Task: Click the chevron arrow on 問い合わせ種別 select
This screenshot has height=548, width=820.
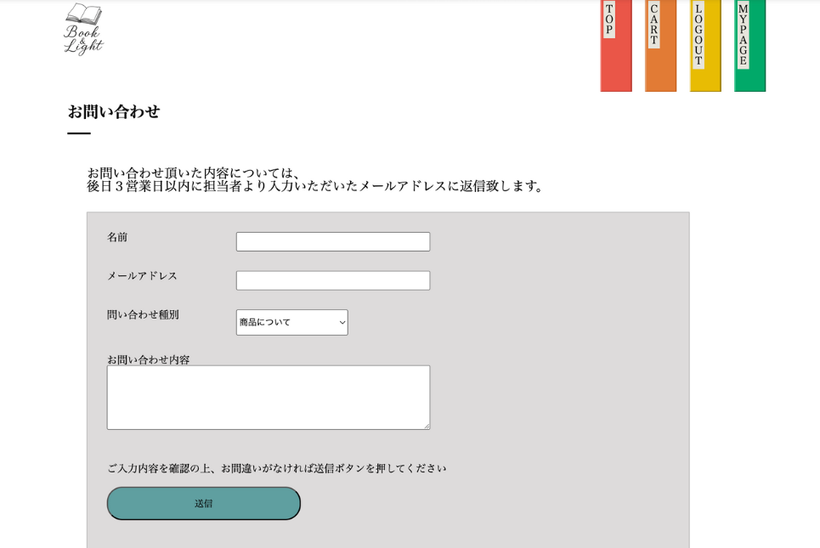Action: pyautogui.click(x=342, y=323)
